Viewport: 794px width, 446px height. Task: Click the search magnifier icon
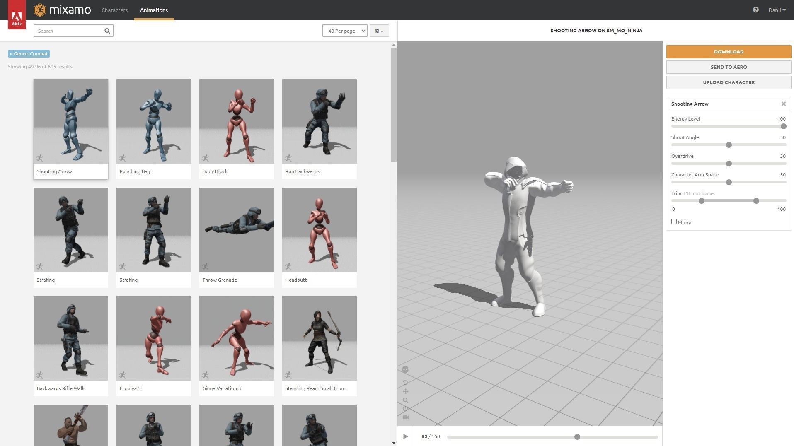[x=107, y=31]
